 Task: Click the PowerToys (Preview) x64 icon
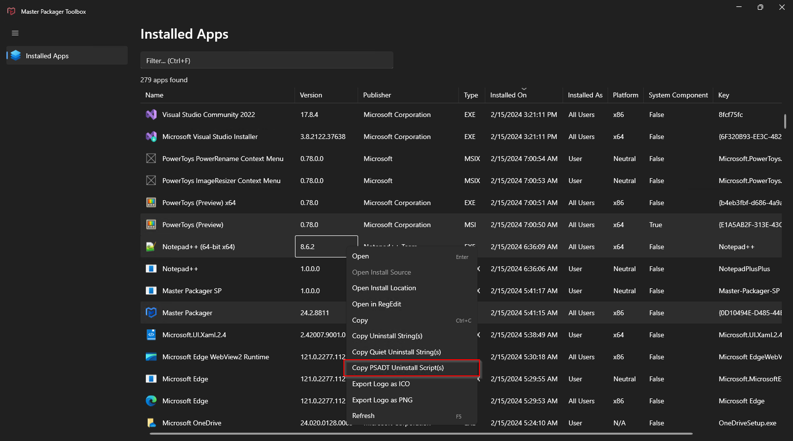tap(151, 203)
